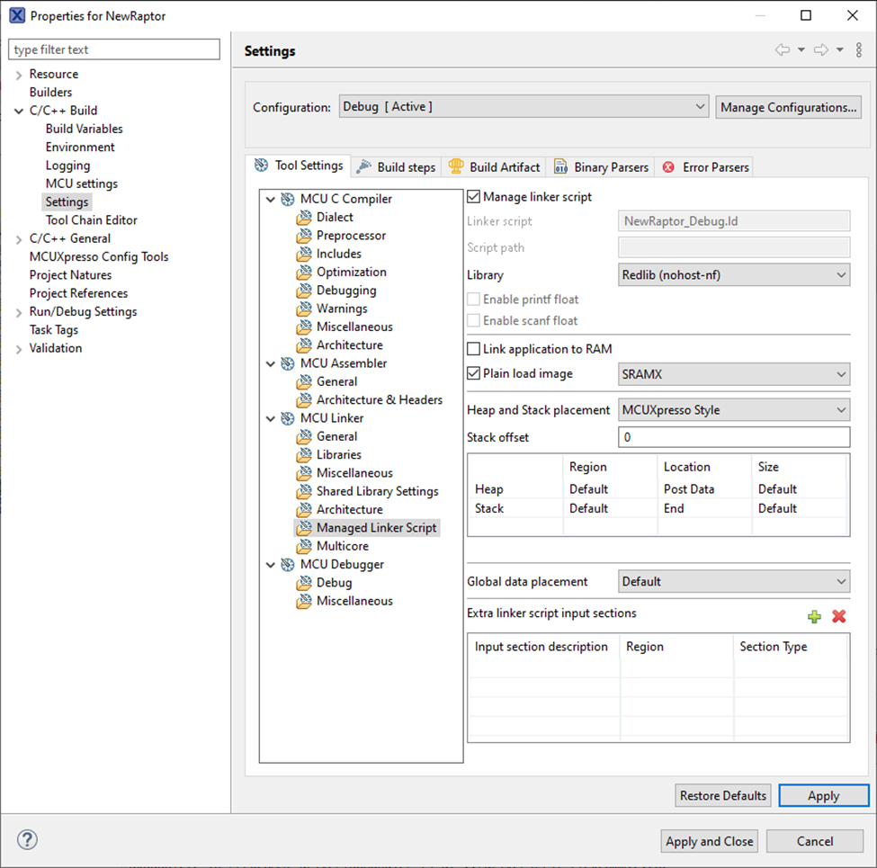Add an extra linker script input section
Image resolution: width=877 pixels, height=868 pixels.
(x=814, y=617)
